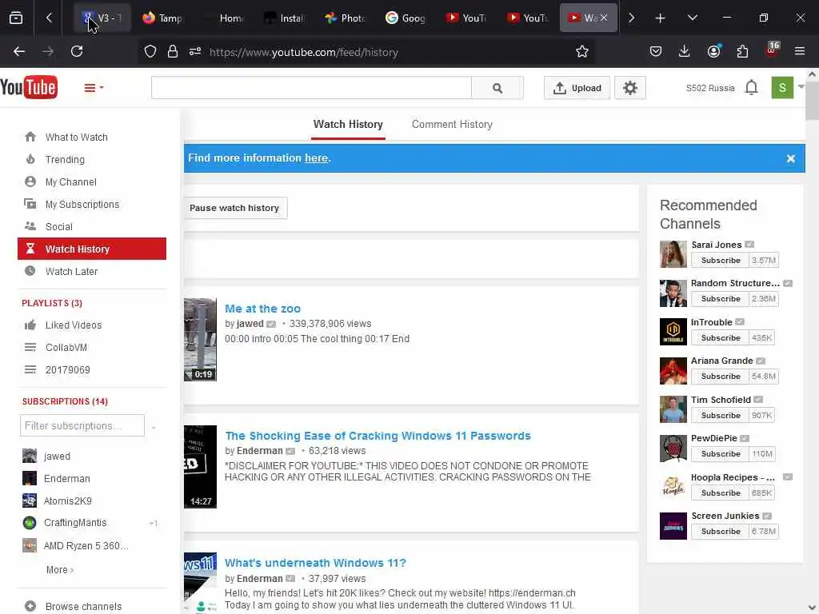Open the Cracking Windows 11 Passwords video
This screenshot has height=614, width=819.
tap(378, 436)
